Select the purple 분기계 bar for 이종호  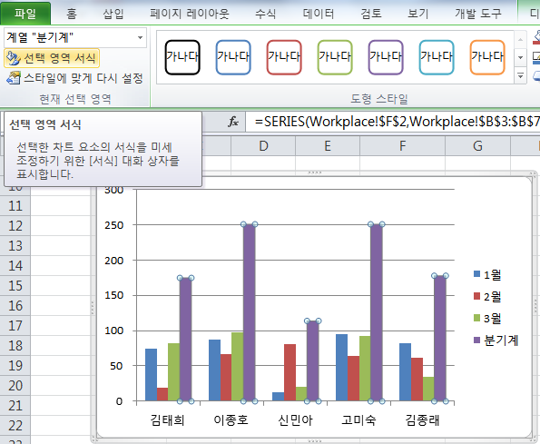[250, 312]
